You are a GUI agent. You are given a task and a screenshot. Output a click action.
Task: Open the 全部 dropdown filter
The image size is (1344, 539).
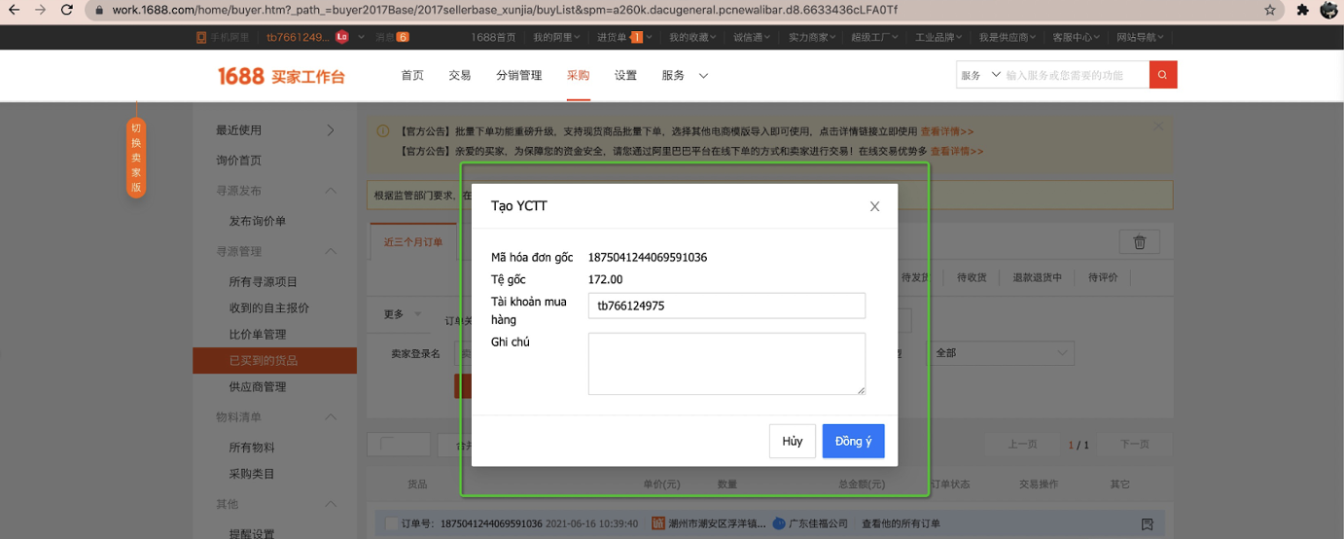pyautogui.click(x=1001, y=353)
